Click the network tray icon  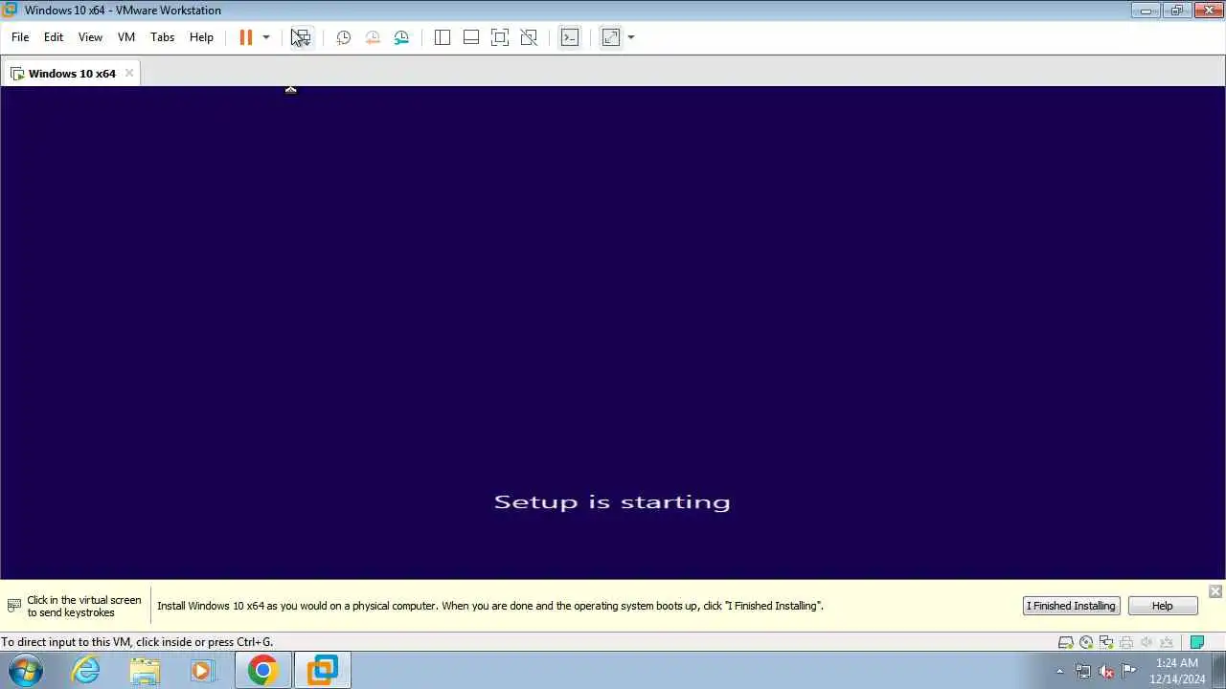(1083, 671)
